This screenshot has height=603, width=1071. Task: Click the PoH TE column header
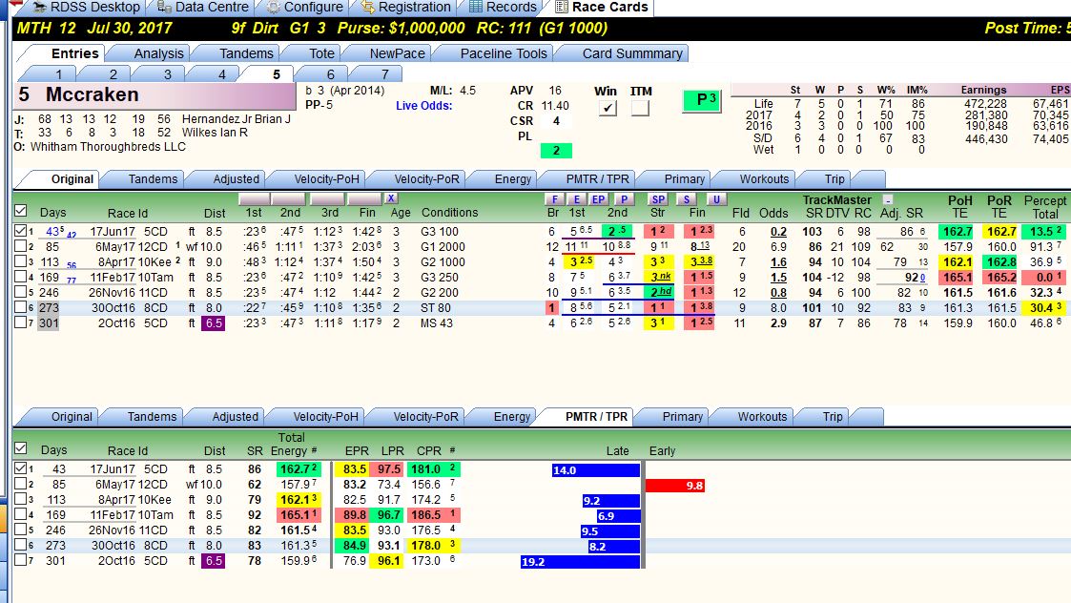tap(959, 206)
